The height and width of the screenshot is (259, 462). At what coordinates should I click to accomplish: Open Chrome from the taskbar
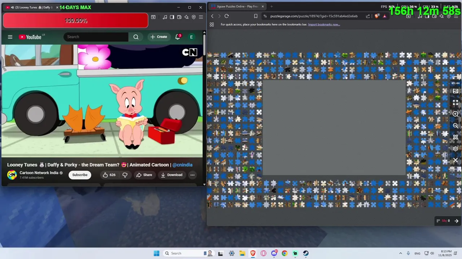click(284, 253)
